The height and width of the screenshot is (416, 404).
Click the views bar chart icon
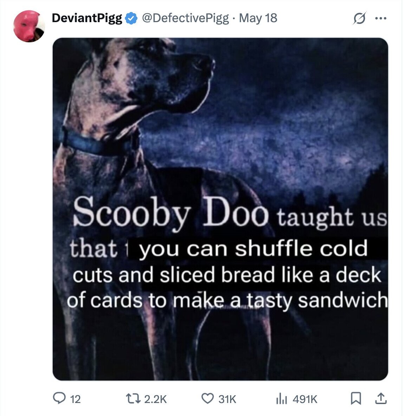pyautogui.click(x=281, y=398)
